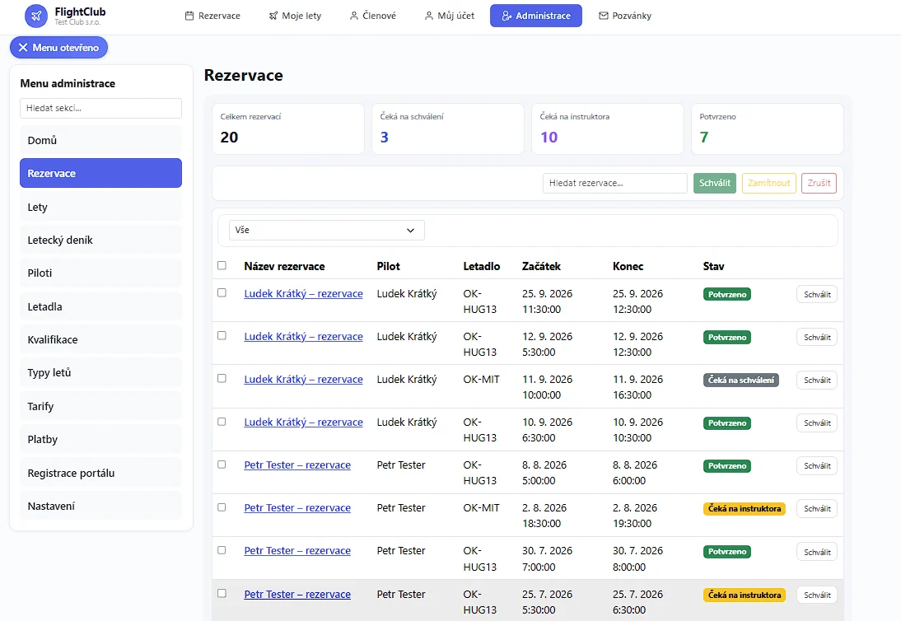Tick checkbox for reservation starting 8. 8. 2026

[222, 465]
